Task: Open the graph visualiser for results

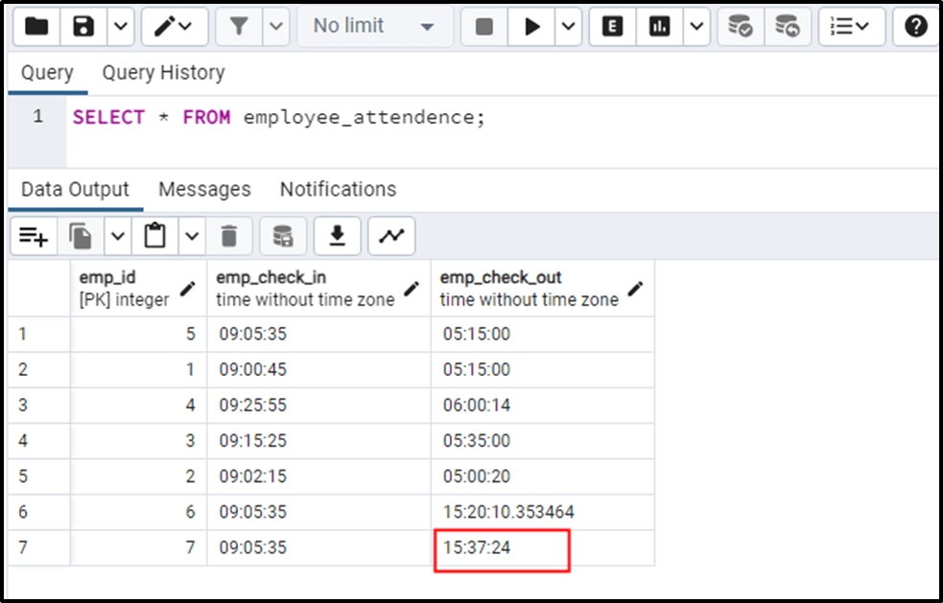Action: (391, 235)
